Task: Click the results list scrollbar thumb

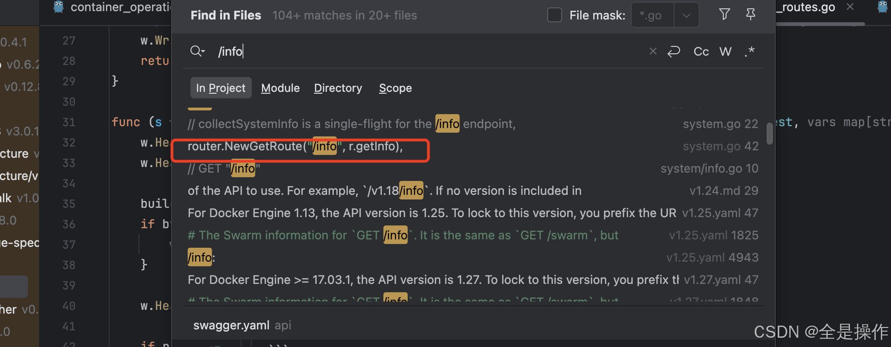Action: (x=770, y=133)
